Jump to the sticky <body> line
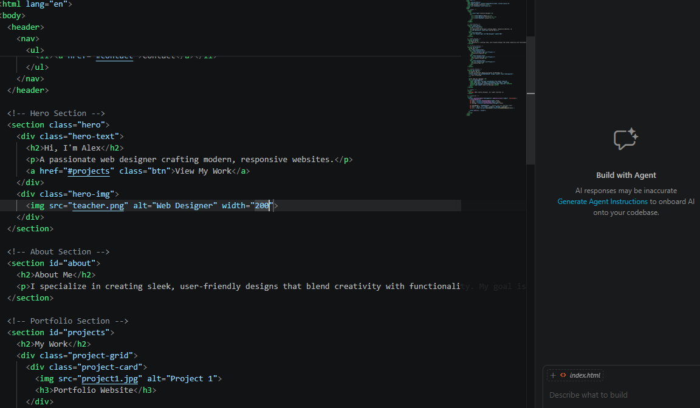 [x=13, y=16]
